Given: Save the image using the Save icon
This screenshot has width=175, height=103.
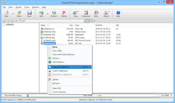Looking at the screenshot, I should [29, 14].
